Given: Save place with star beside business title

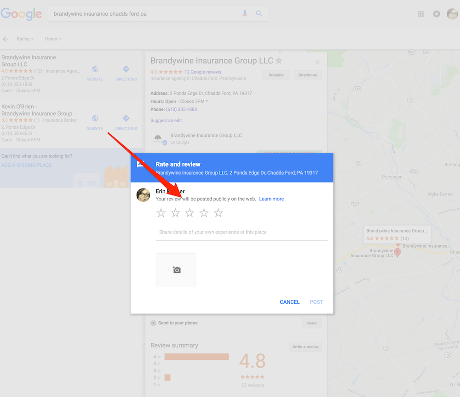Looking at the screenshot, I should 279,61.
